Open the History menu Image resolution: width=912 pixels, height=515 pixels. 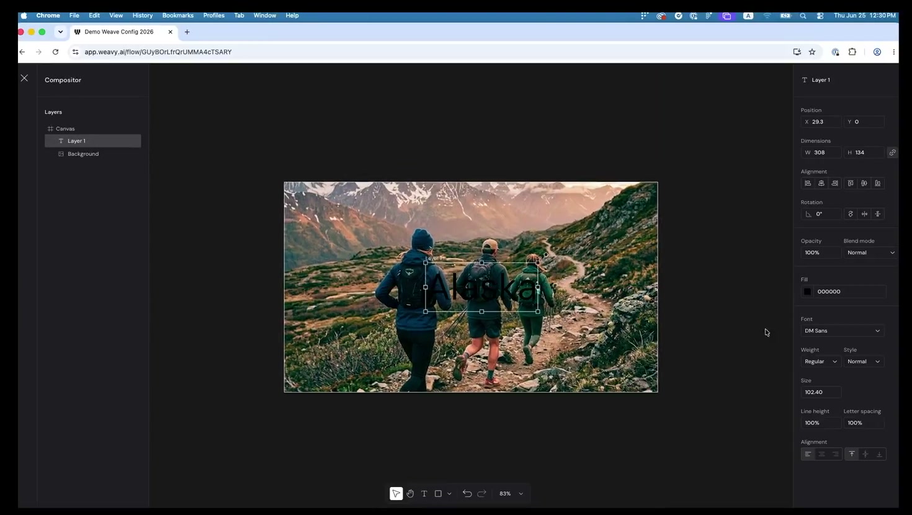tap(143, 16)
